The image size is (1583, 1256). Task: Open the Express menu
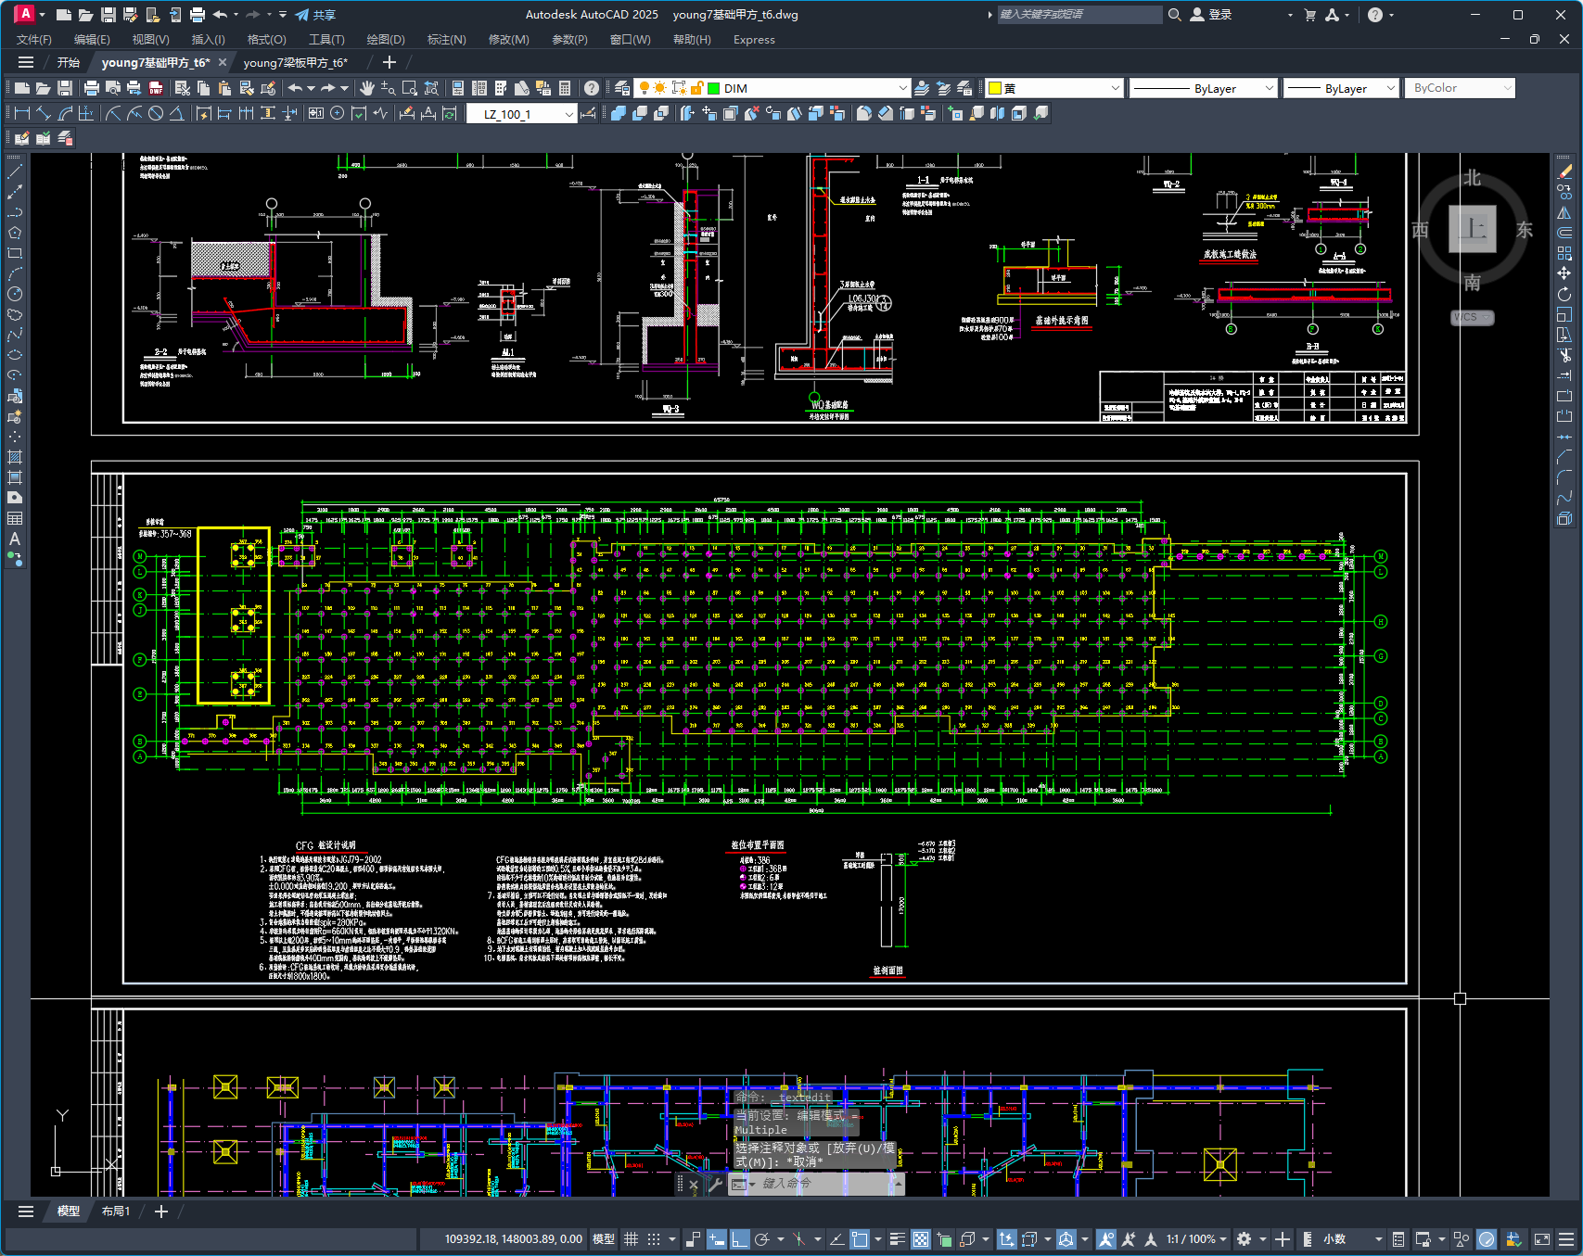[x=754, y=40]
